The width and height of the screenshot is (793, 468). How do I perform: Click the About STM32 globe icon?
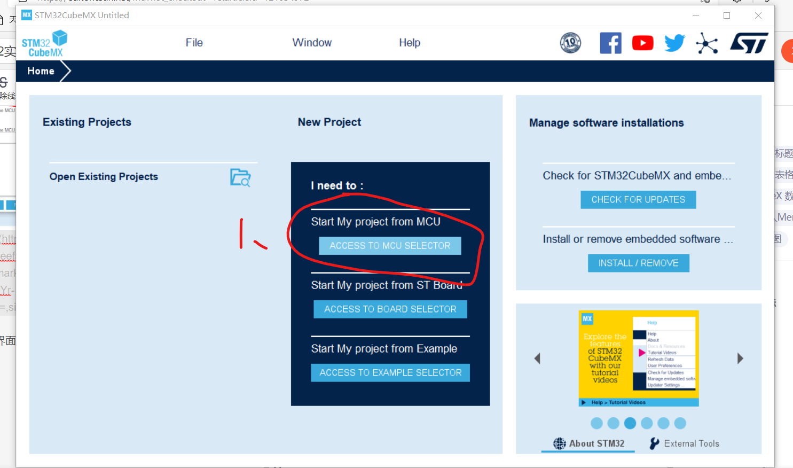559,443
